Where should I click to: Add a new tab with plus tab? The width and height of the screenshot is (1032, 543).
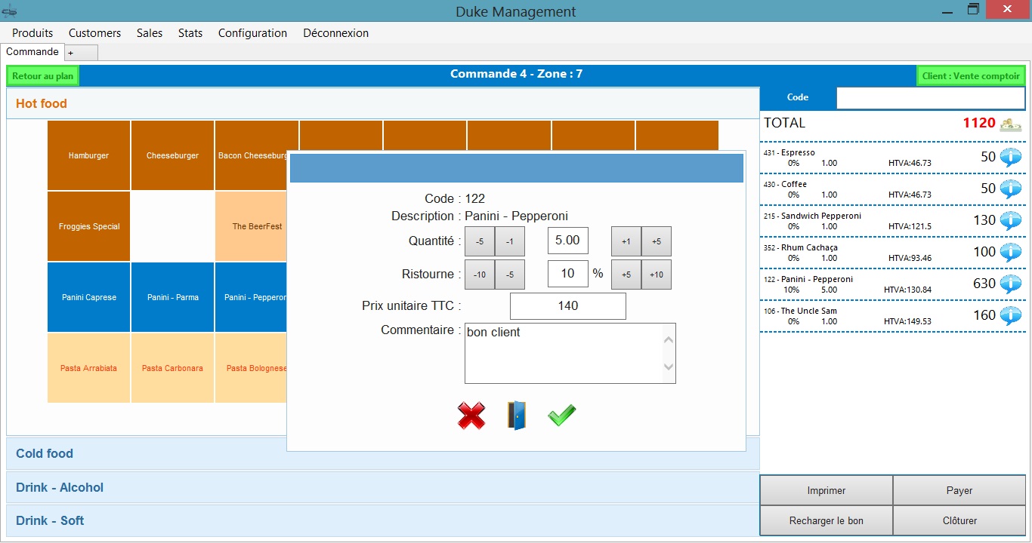(71, 53)
